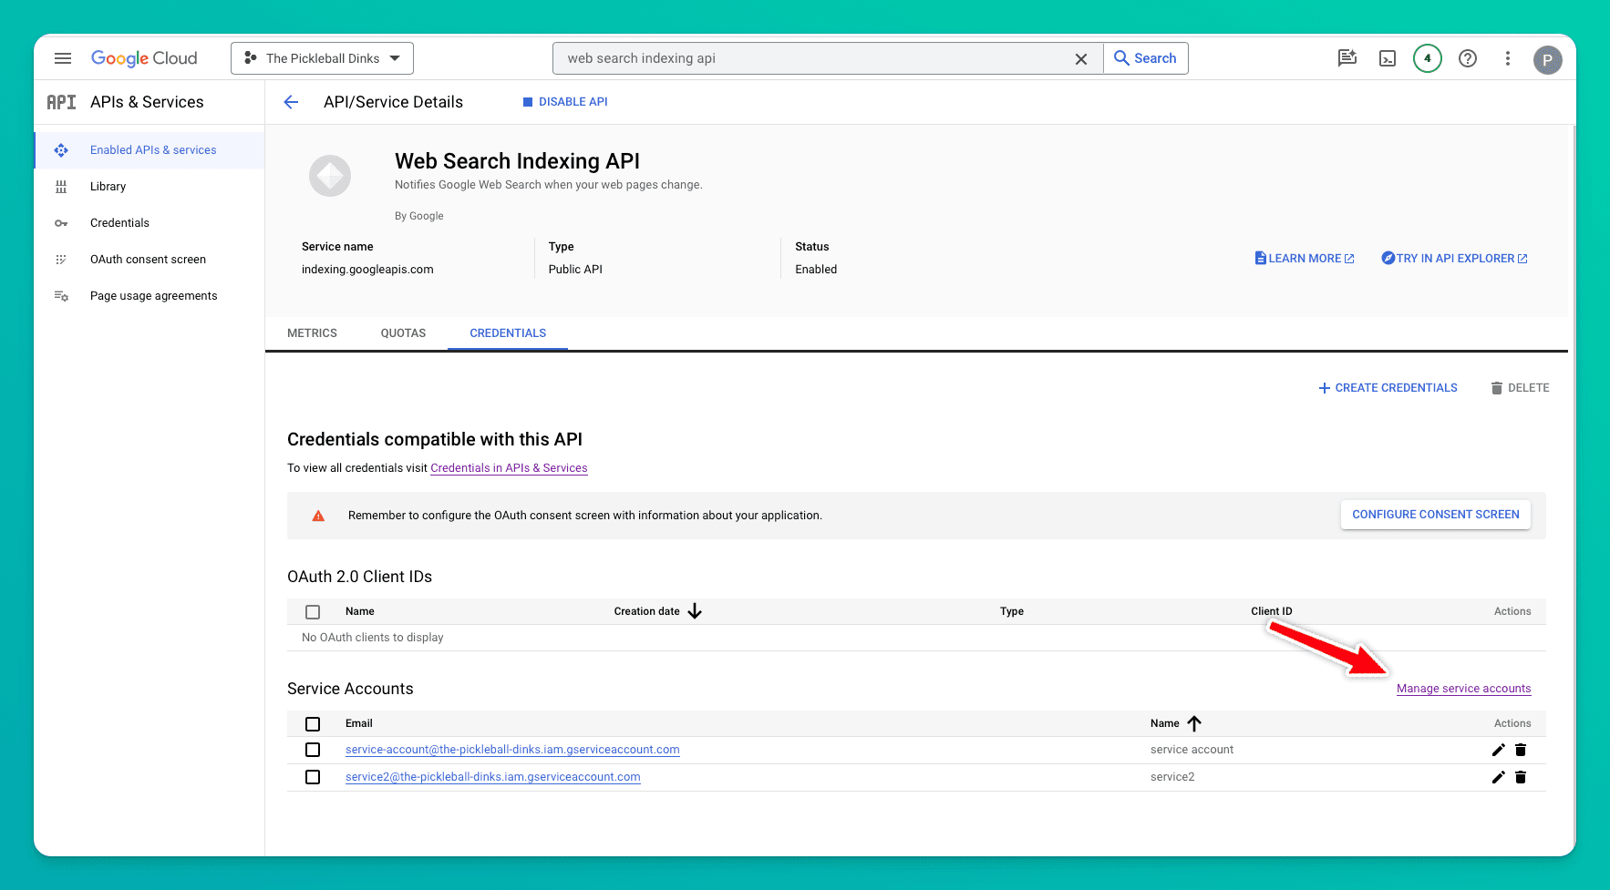Open the Manage service accounts link
Image resolution: width=1610 pixels, height=890 pixels.
point(1463,689)
